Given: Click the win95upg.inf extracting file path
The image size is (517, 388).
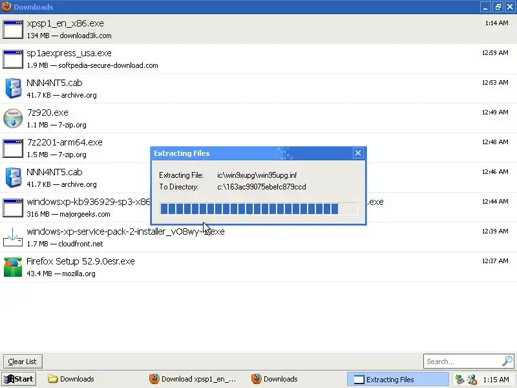Looking at the screenshot, I should pos(257,175).
